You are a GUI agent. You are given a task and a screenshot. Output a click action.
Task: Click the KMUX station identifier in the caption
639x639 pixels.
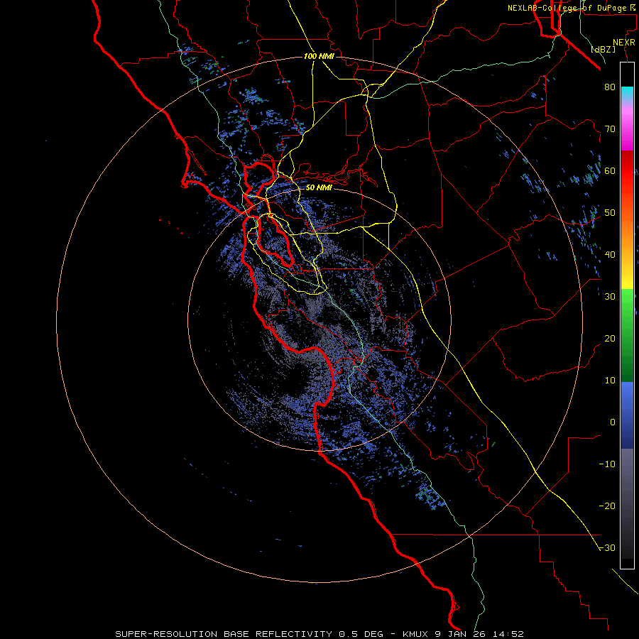pos(417,634)
